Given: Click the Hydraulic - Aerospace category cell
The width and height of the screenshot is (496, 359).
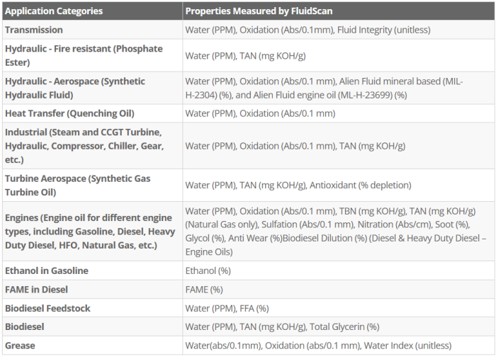Looking at the screenshot, I should pyautogui.click(x=75, y=88).
